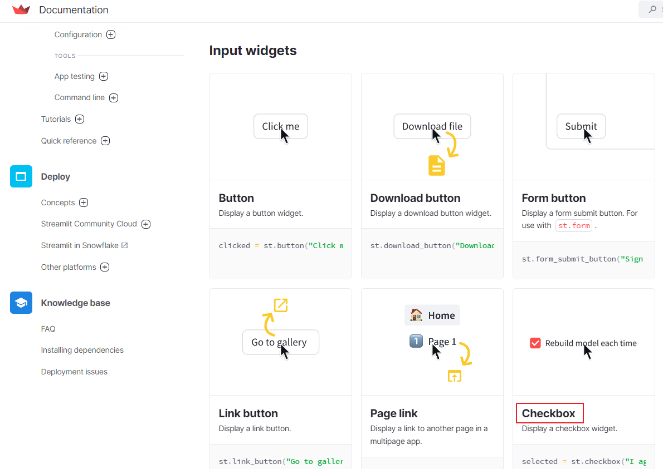Expand the Quick reference section
This screenshot has width=663, height=469.
tap(105, 141)
